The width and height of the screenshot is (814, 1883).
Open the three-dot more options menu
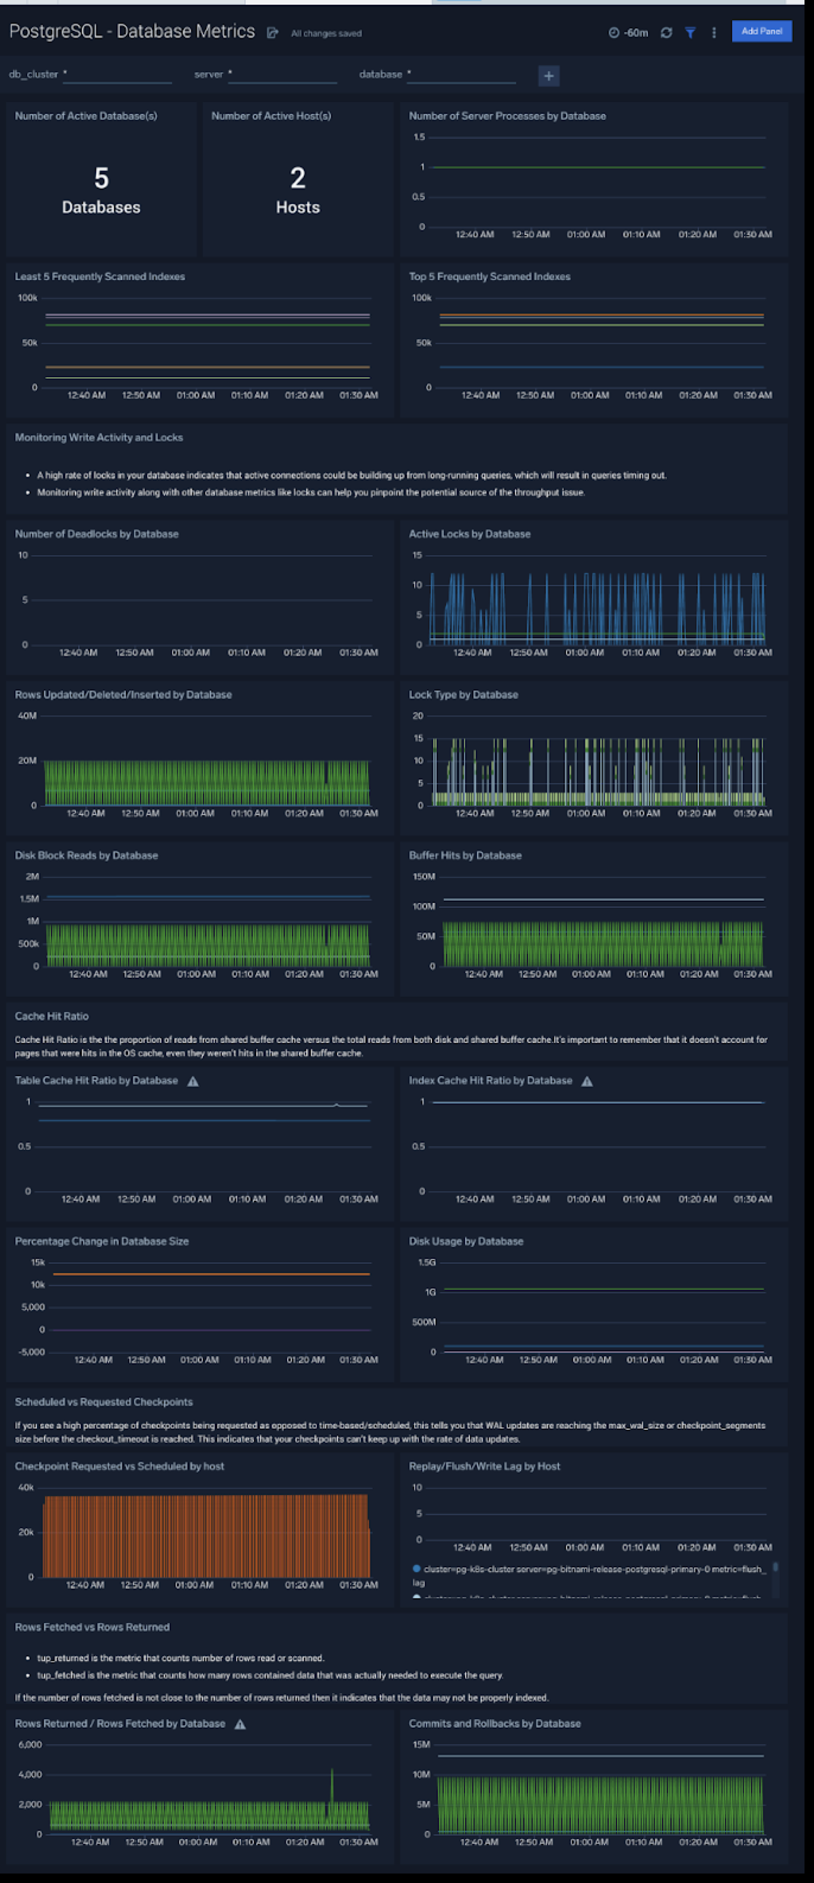(x=713, y=33)
